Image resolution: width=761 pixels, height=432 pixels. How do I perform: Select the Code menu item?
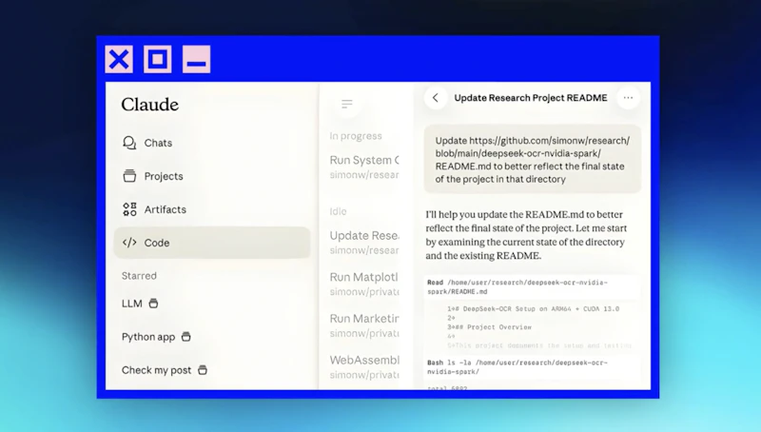click(211, 243)
